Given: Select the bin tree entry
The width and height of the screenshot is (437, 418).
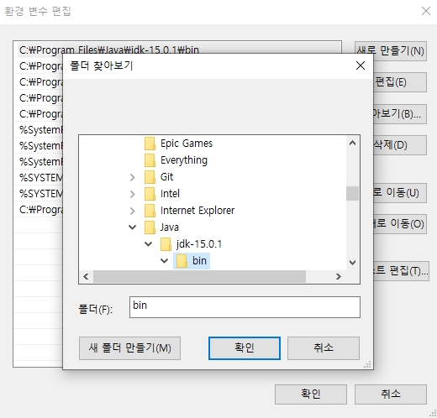Looking at the screenshot, I should [199, 261].
